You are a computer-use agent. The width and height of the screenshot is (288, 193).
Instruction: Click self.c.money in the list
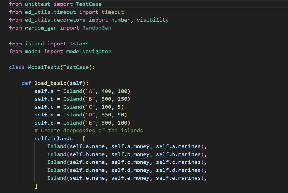pyautogui.click(x=130, y=162)
